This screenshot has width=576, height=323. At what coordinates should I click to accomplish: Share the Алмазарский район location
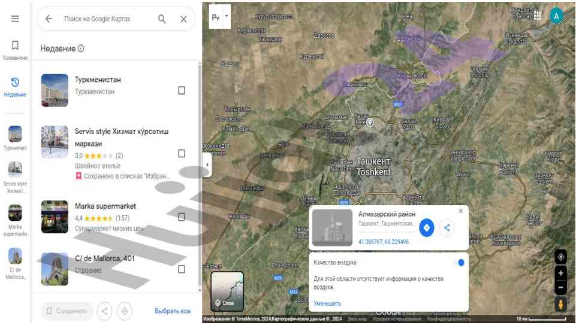click(x=447, y=227)
